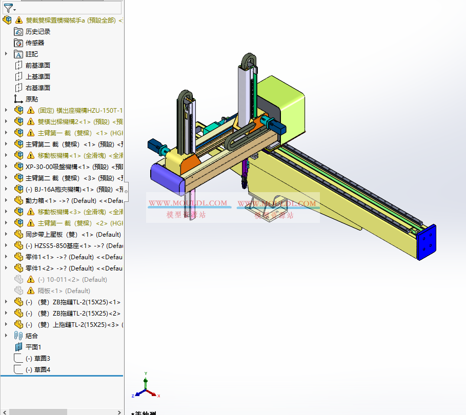This screenshot has width=466, height=415.
Task: Open the 传感器 sensors folder icon
Action: pos(17,43)
